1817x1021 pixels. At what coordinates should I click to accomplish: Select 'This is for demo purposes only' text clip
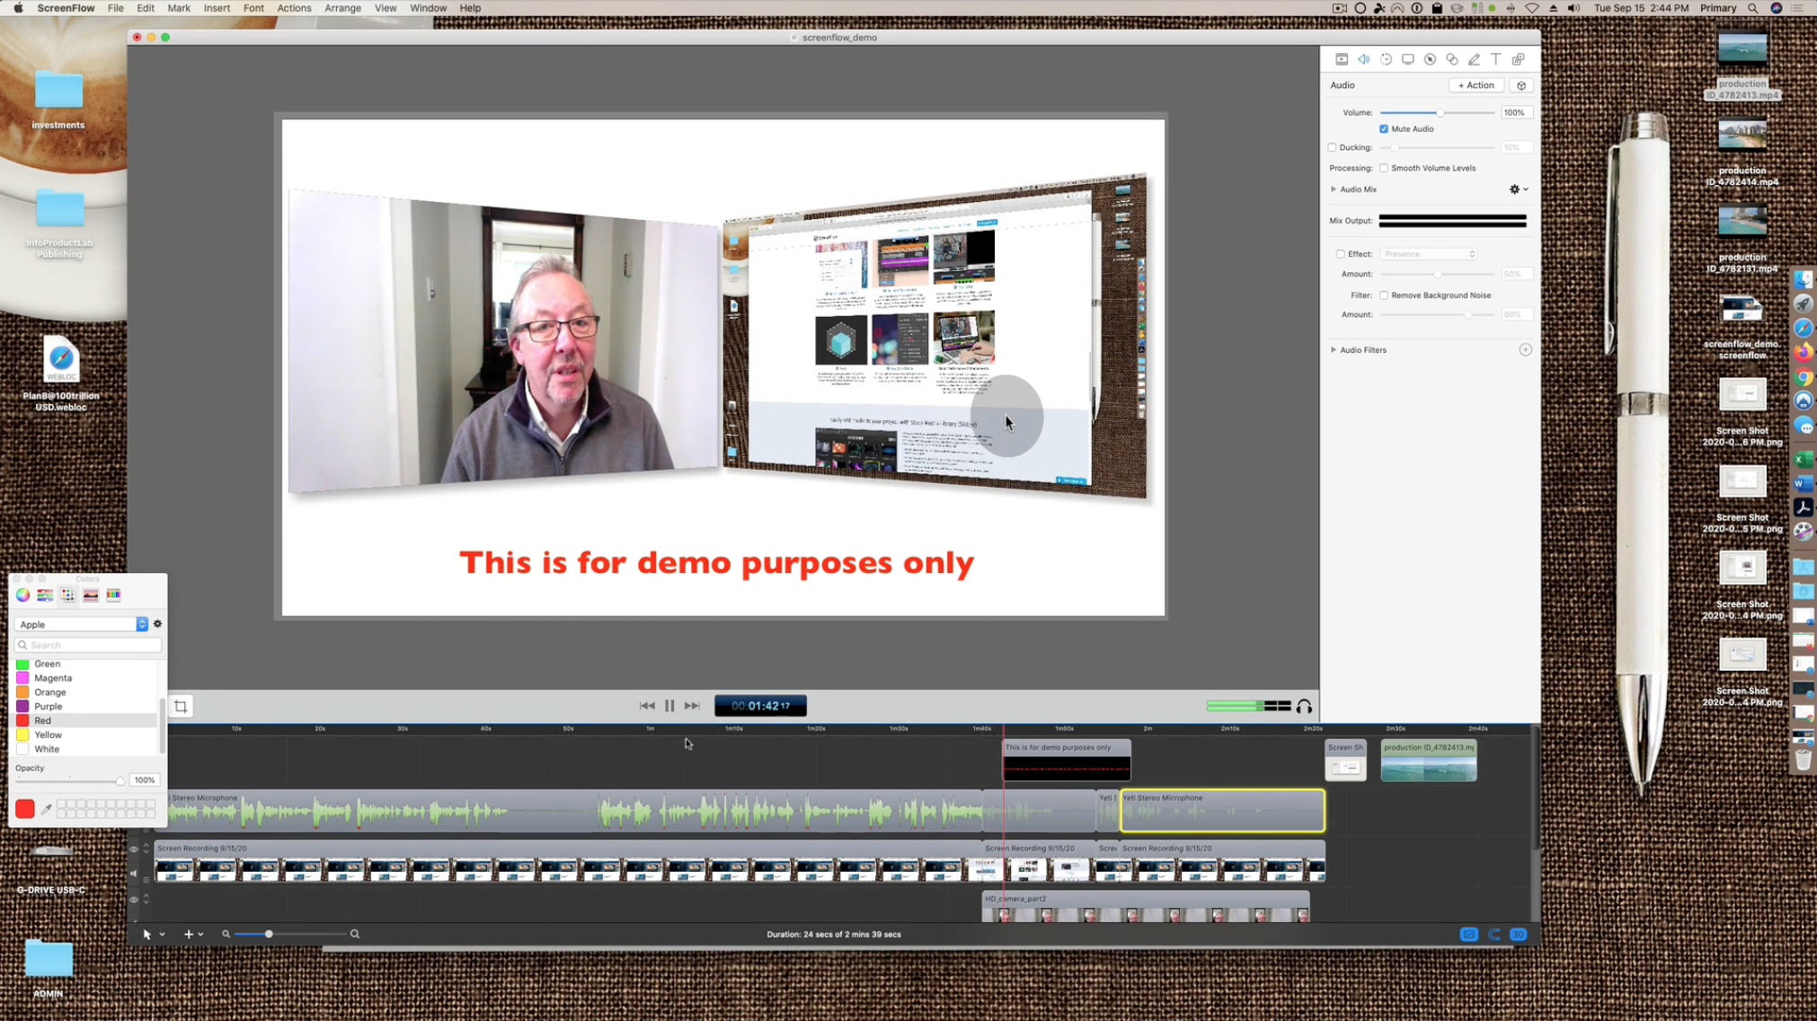[1067, 760]
